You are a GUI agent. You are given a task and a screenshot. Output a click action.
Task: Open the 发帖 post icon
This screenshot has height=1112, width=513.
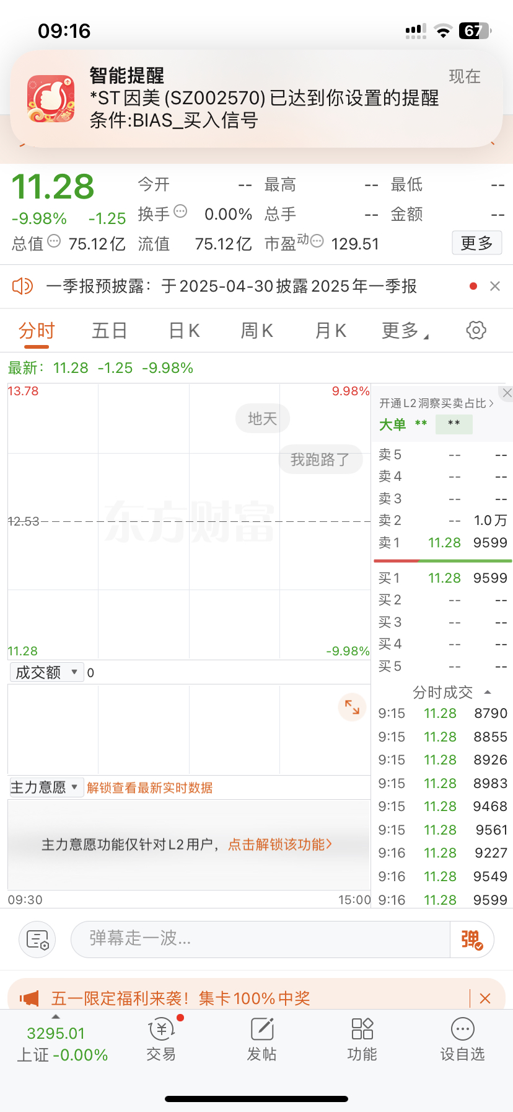pos(262,1039)
